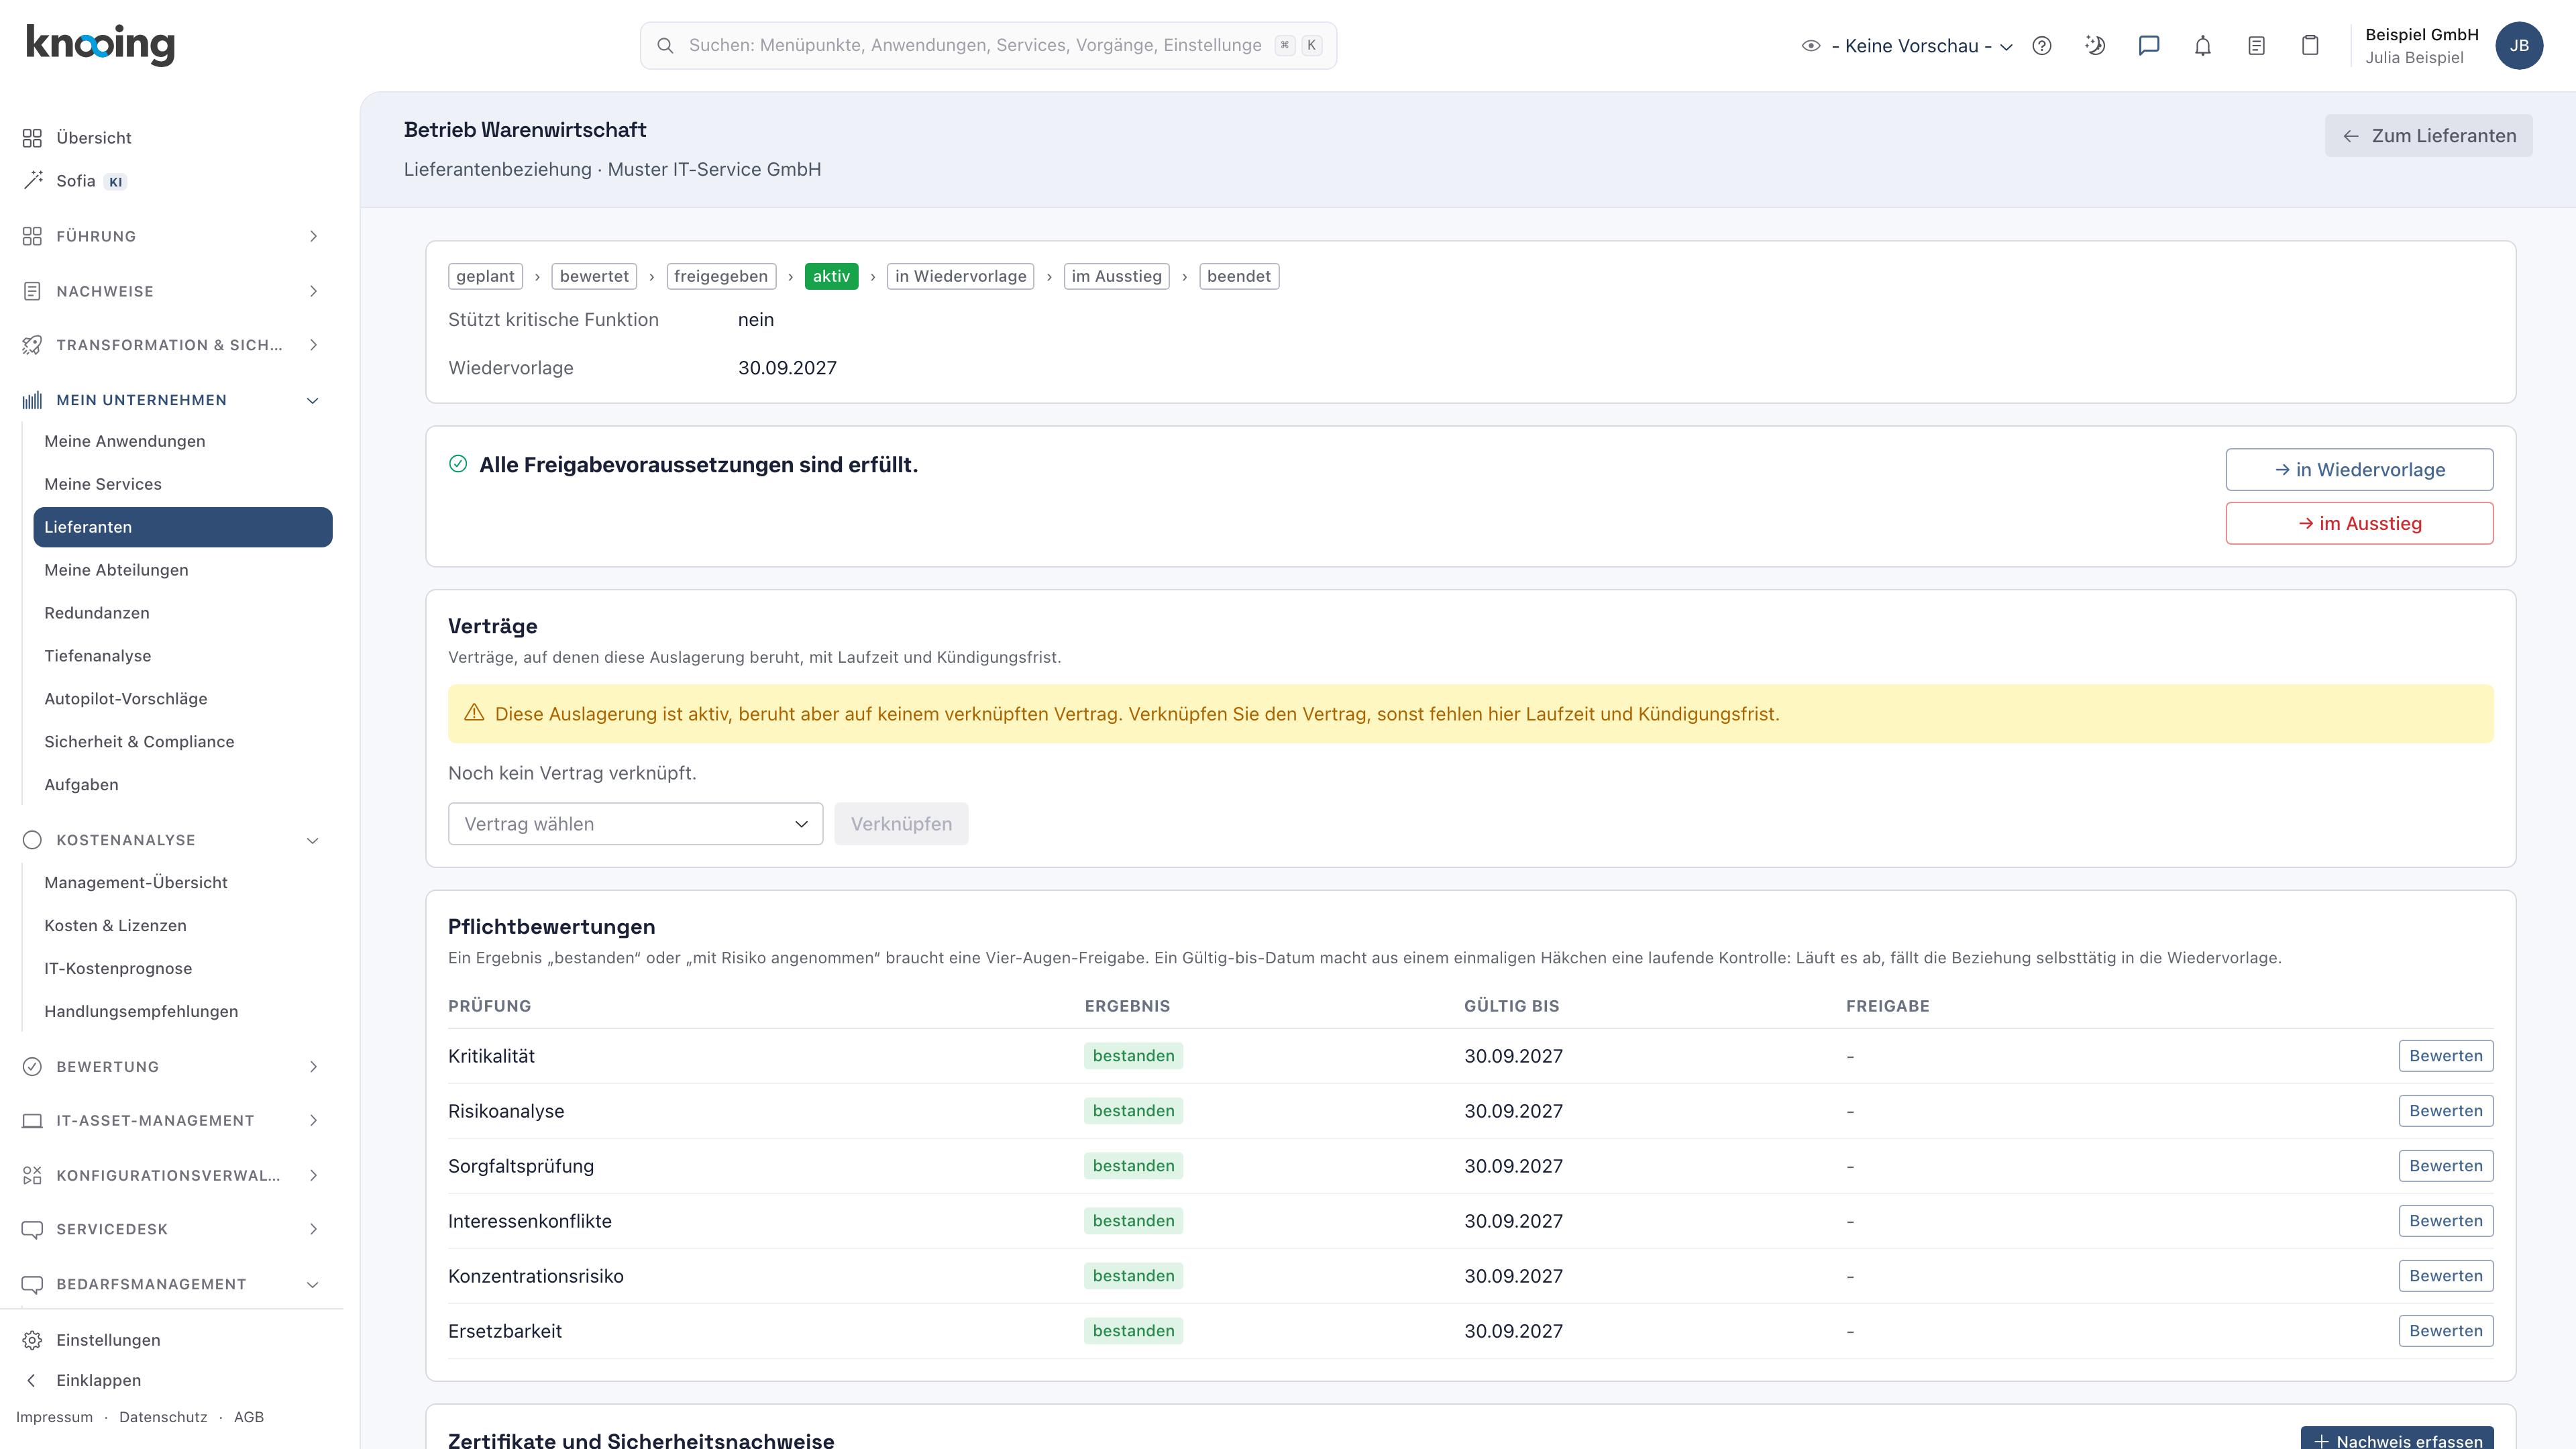Viewport: 2576px width, 1449px height.
Task: Click the freigegeben status step
Action: coord(720,276)
